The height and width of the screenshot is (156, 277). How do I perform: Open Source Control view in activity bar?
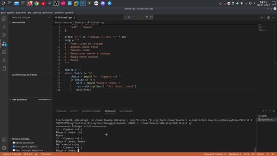click(x=4, y=35)
